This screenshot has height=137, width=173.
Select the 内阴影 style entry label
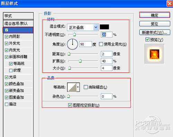[15, 37]
